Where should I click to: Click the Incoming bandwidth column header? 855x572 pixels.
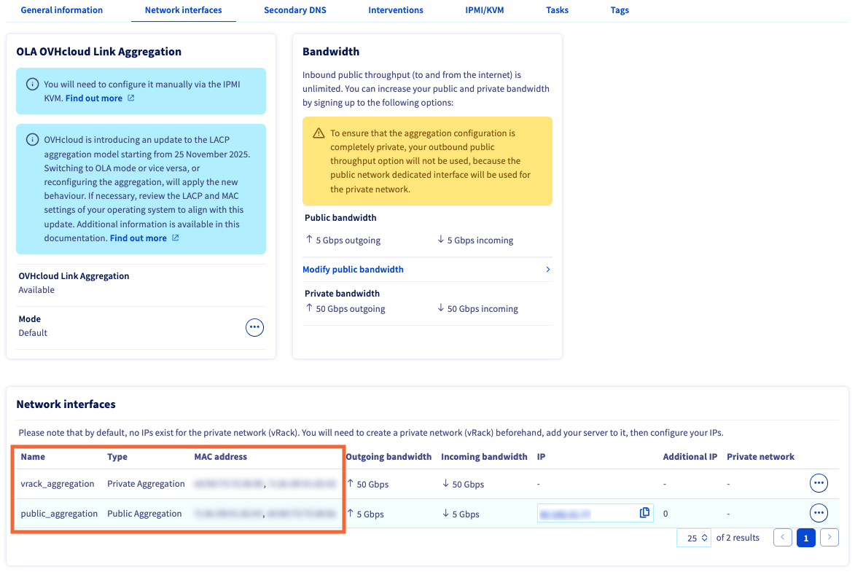484,457
